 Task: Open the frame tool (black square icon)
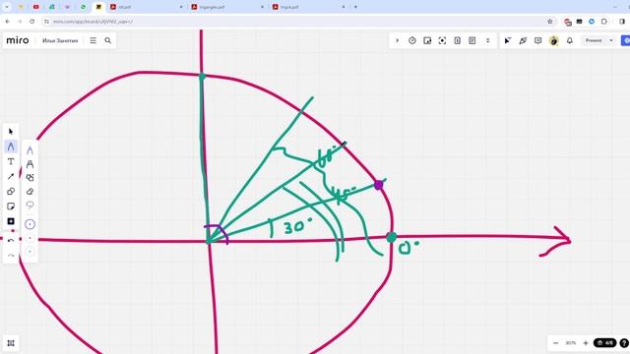point(11,221)
